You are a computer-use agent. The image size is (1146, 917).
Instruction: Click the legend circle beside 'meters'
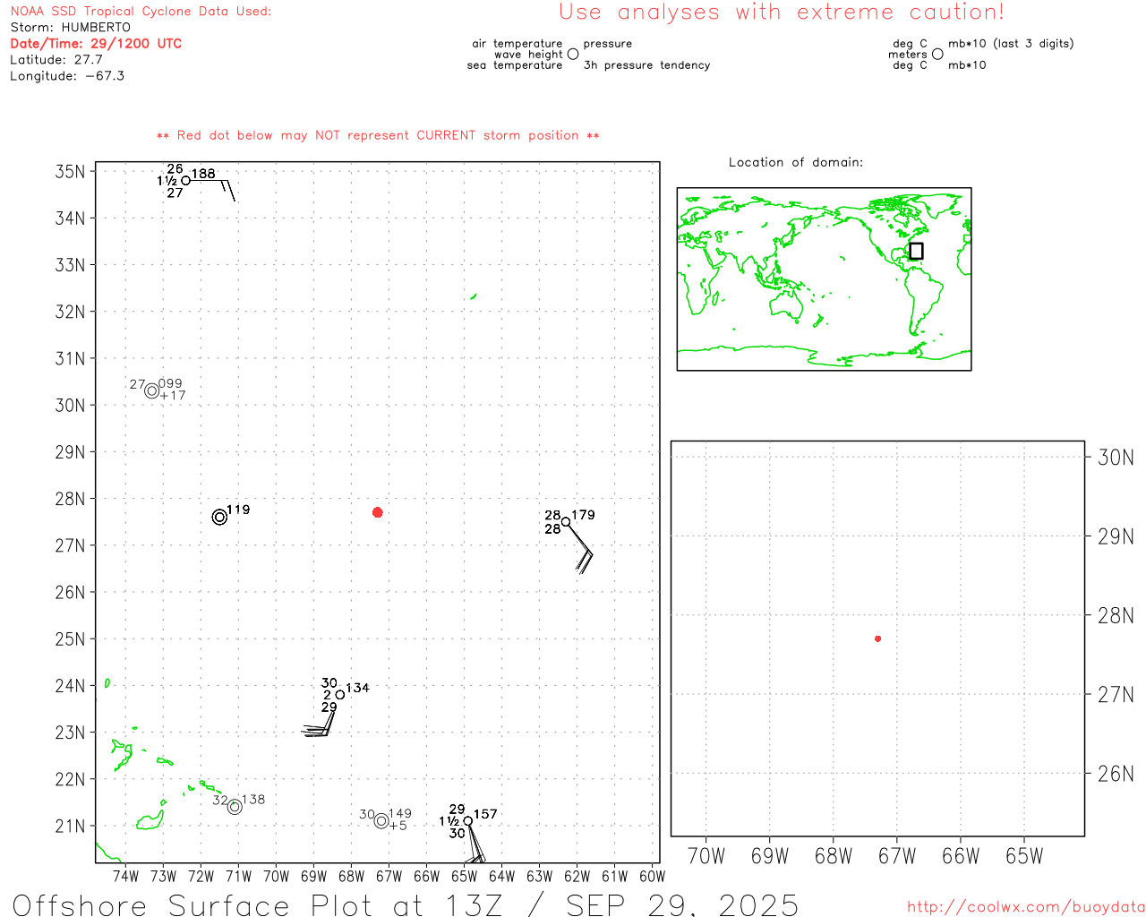tap(937, 54)
